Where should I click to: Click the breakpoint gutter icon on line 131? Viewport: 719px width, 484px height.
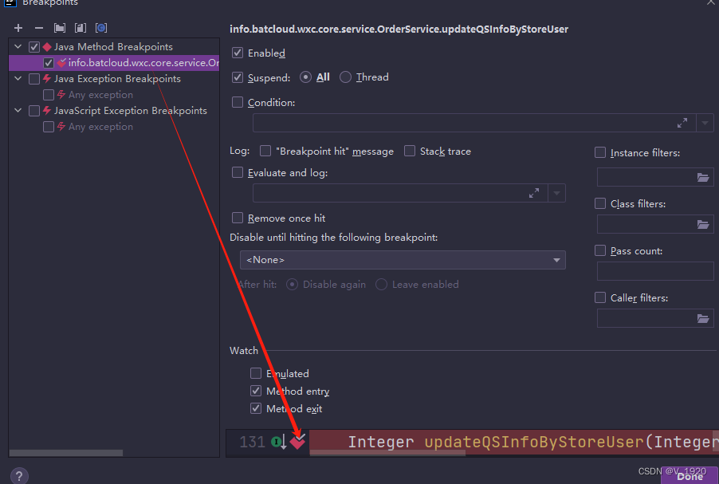click(x=298, y=442)
